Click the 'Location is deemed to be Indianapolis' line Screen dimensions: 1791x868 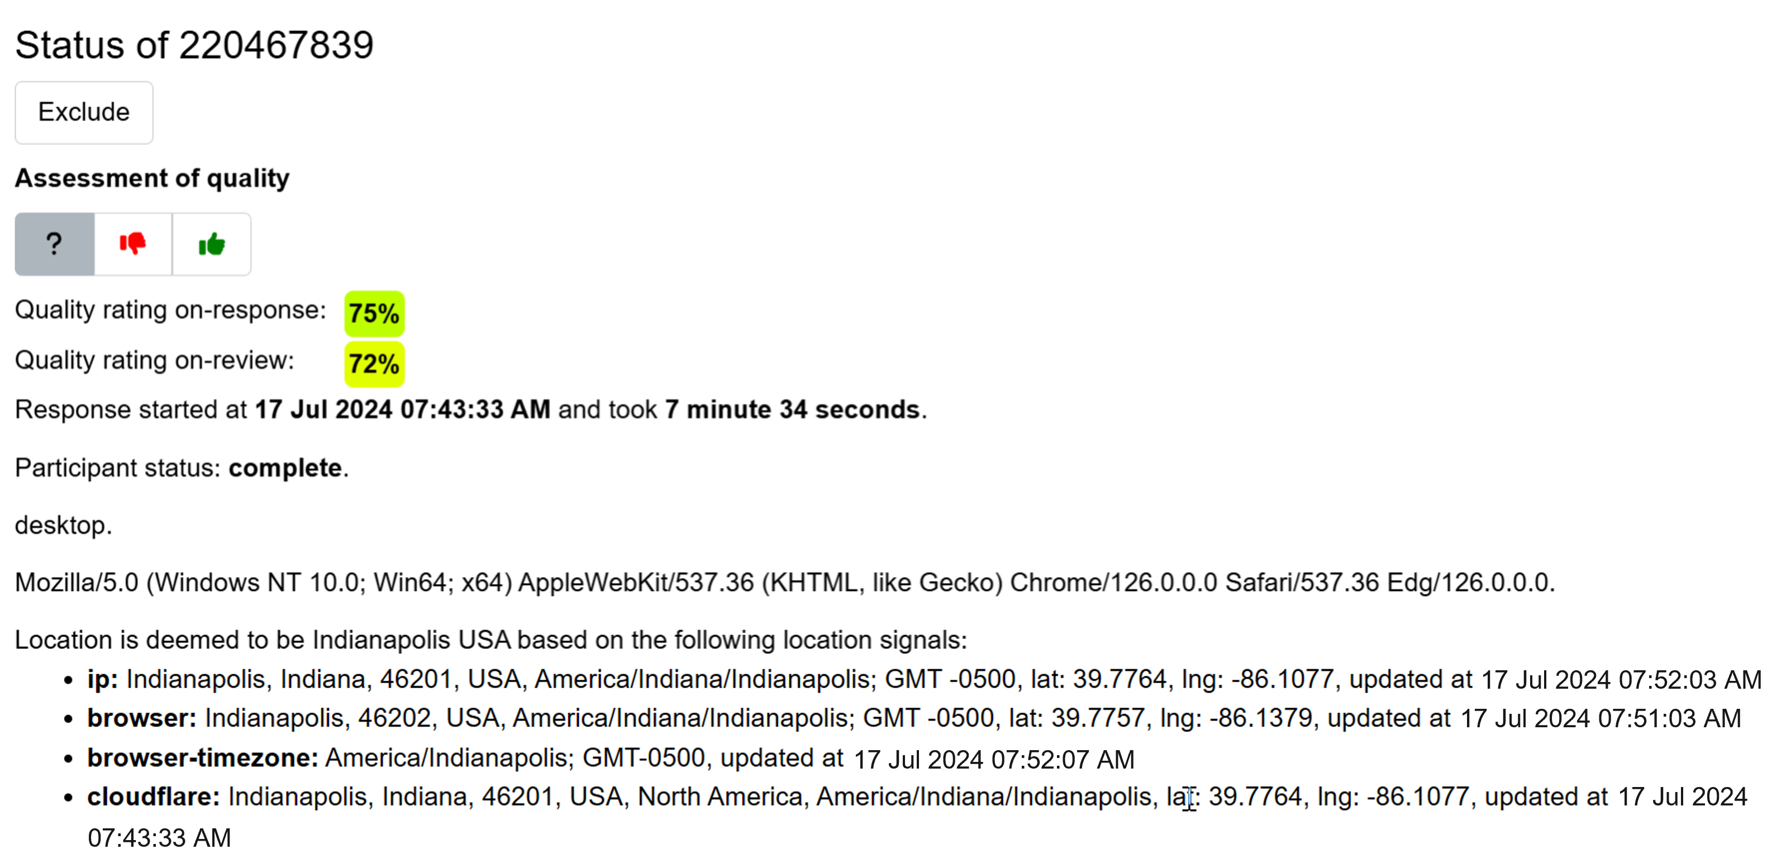pos(490,640)
